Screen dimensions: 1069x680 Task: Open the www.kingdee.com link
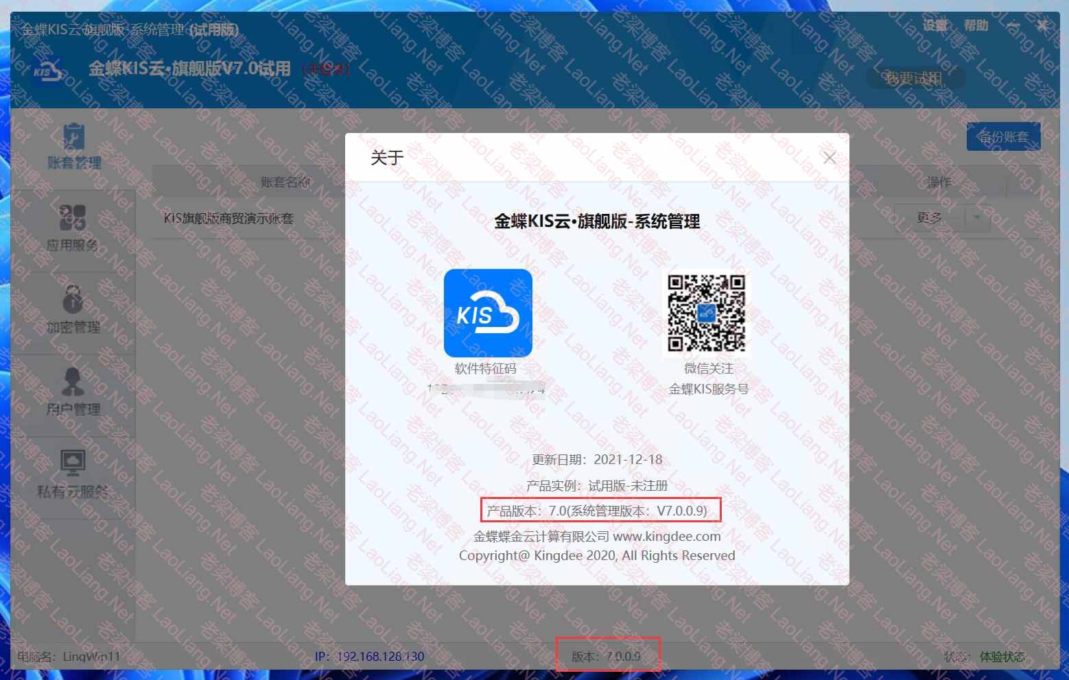coord(666,536)
